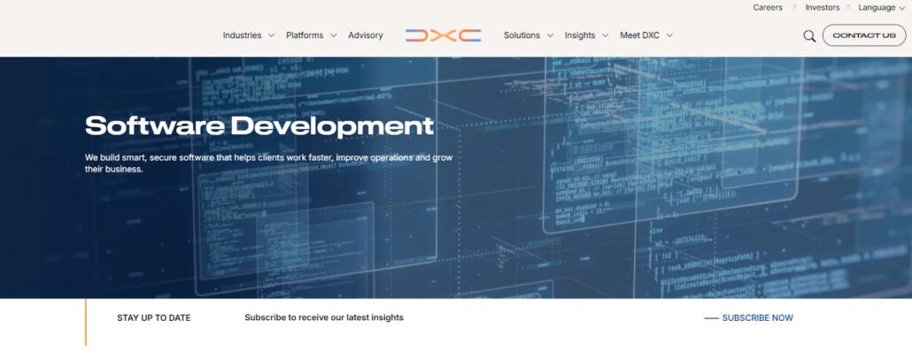This screenshot has width=912, height=359.
Task: Expand the Meet DXC dropdown chevron
Action: [669, 36]
